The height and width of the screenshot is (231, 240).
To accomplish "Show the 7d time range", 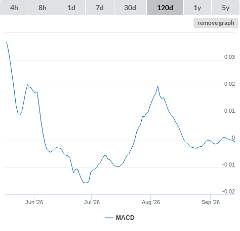I will tap(100, 8).
